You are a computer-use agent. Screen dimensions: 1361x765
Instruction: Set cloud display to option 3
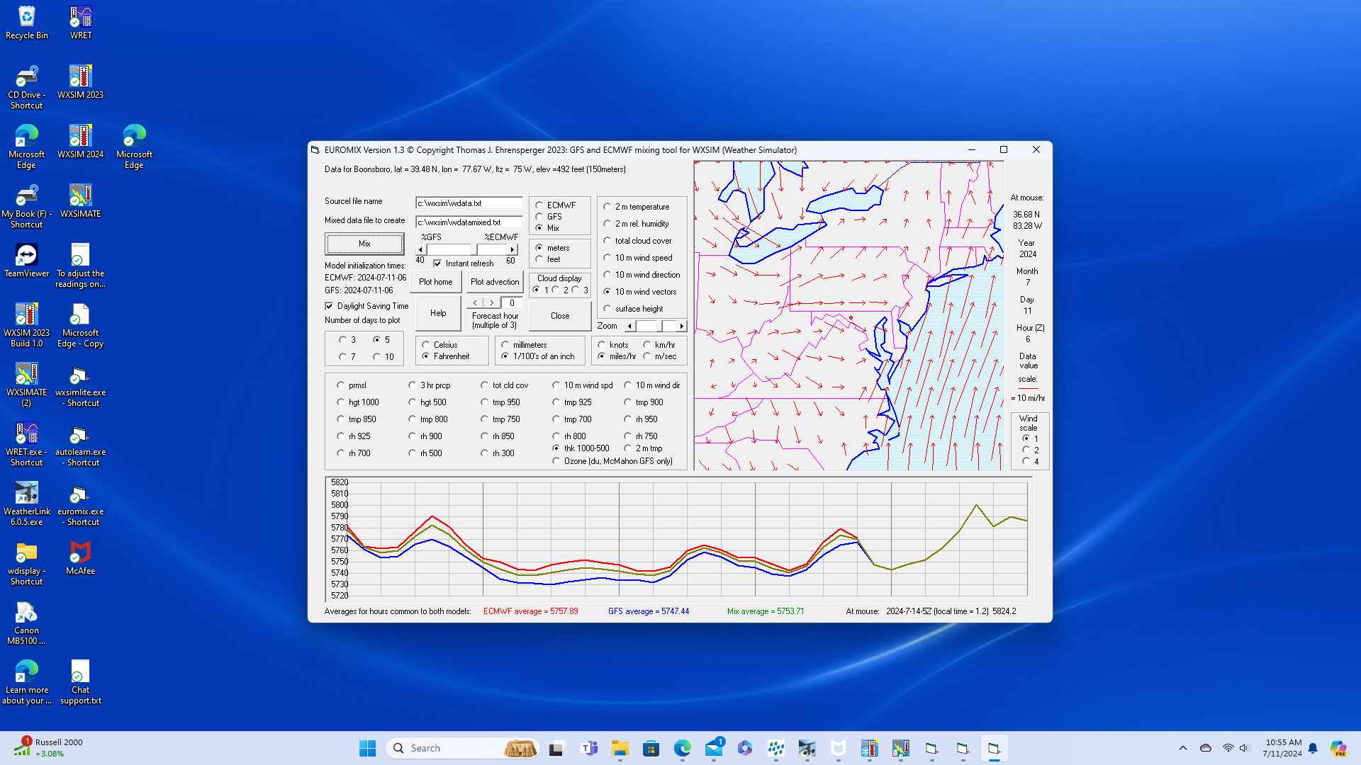click(x=576, y=290)
